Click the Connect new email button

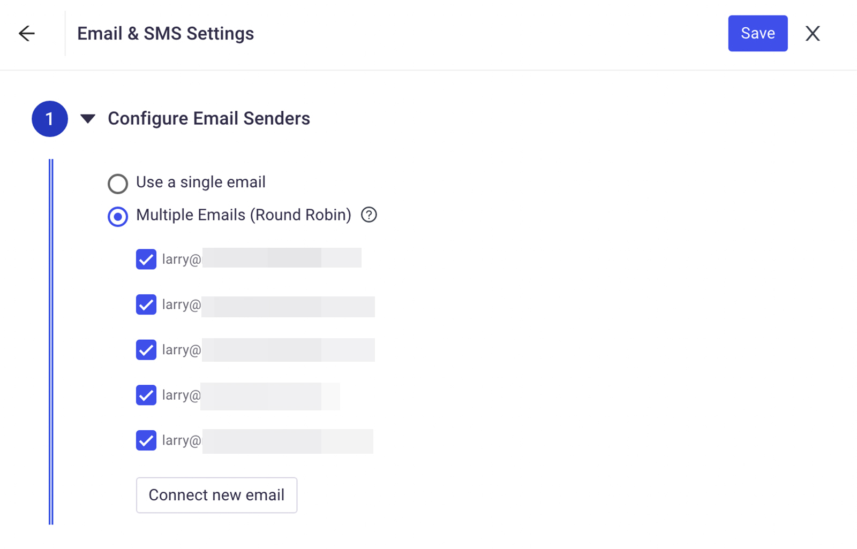216,495
